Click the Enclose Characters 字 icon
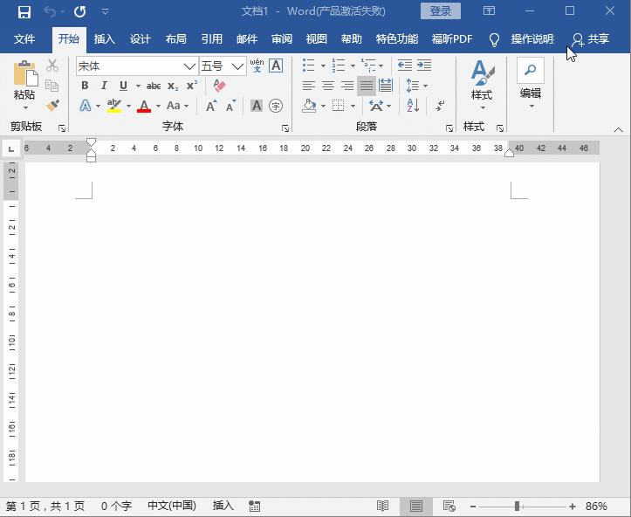Screen dimensions: 631x517 [276, 106]
